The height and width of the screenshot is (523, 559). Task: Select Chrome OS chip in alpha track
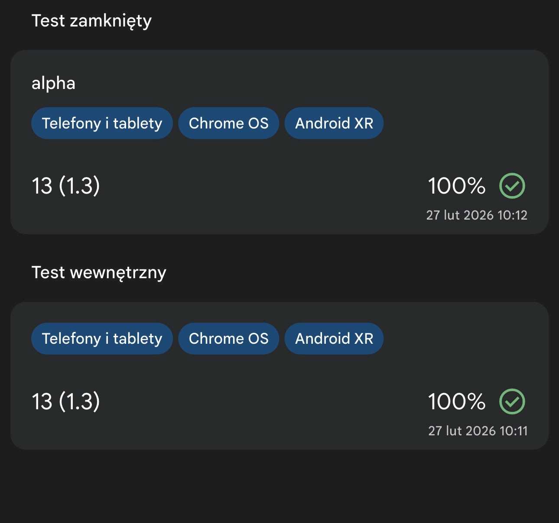click(228, 123)
